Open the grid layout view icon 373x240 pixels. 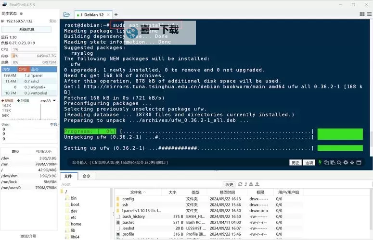(362, 14)
